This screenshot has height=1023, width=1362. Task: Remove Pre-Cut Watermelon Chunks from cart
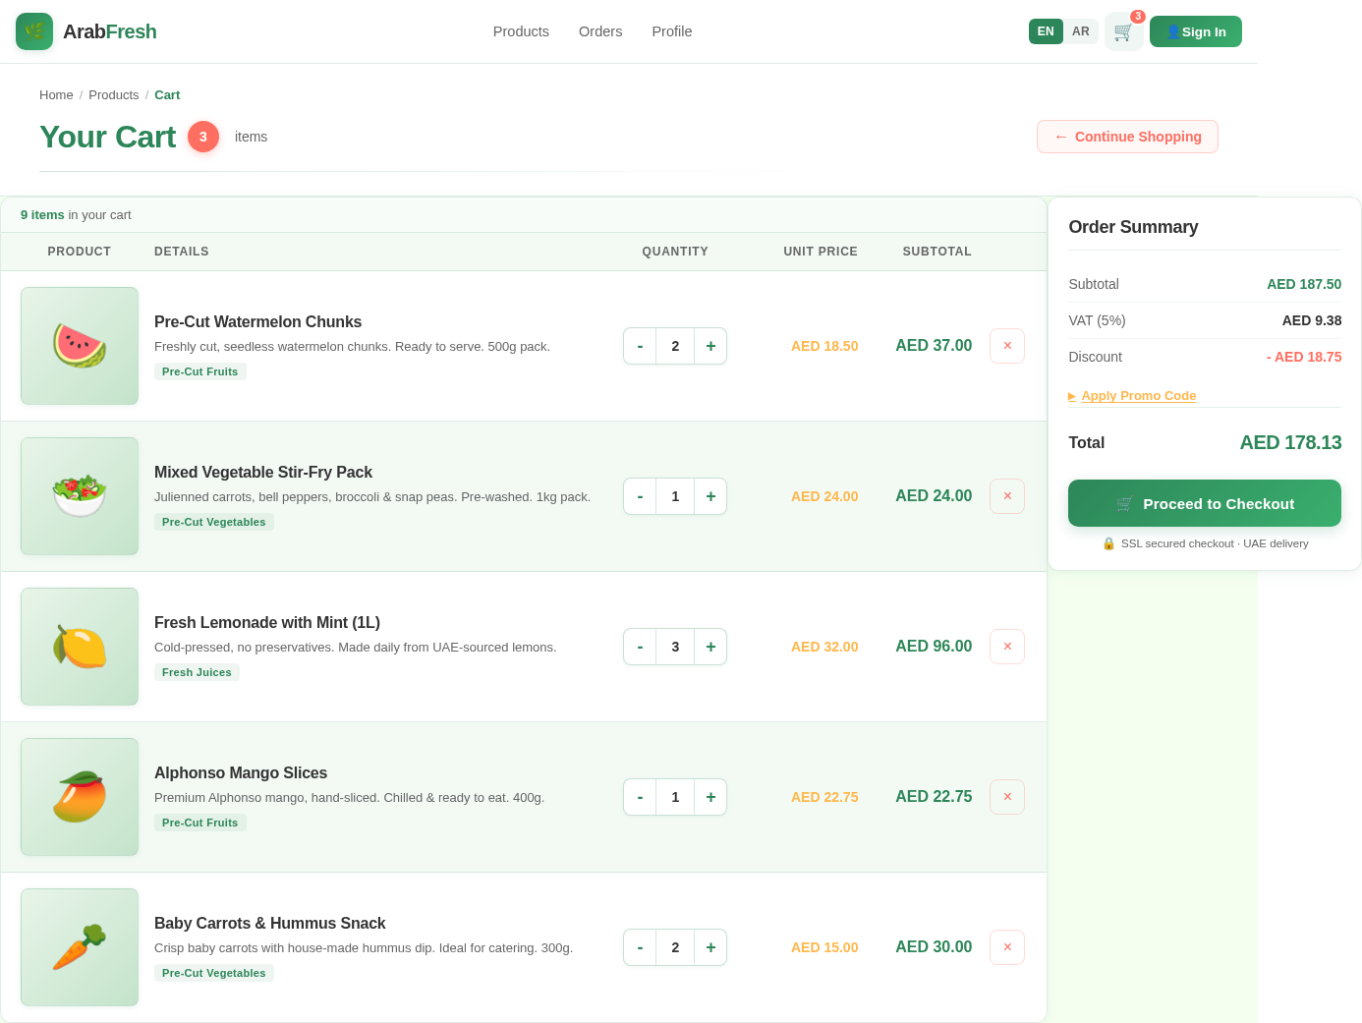[x=1007, y=346]
